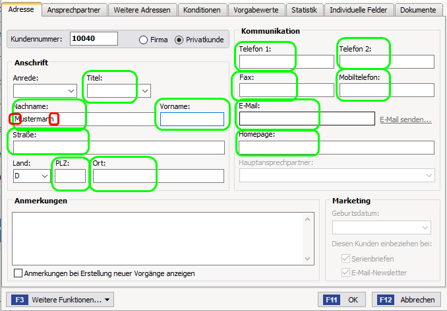The image size is (447, 311).
Task: Select the Privatkunde radio option
Action: point(179,40)
